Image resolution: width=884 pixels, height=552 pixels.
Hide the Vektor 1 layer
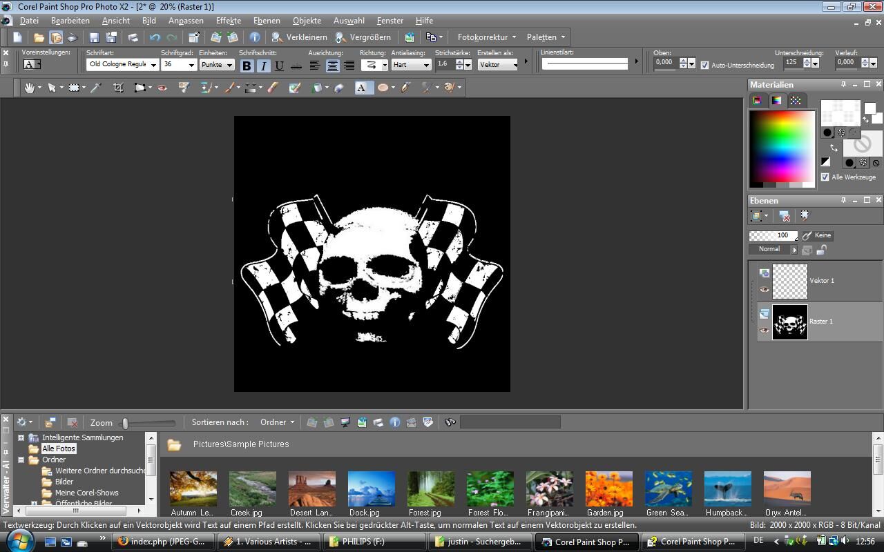click(764, 290)
